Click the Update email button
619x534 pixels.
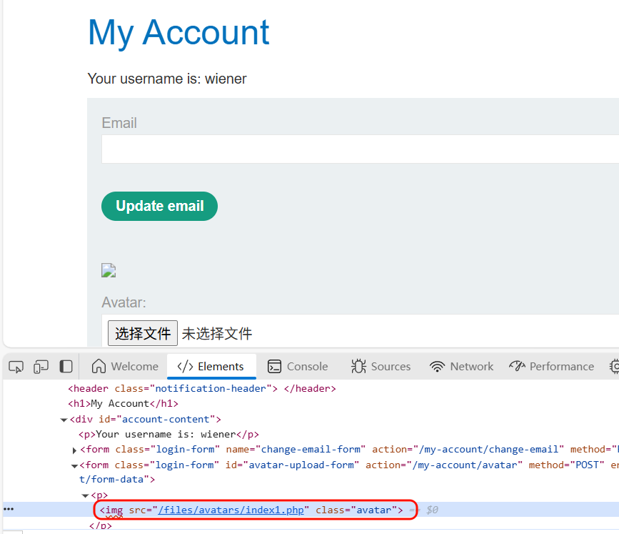(159, 207)
